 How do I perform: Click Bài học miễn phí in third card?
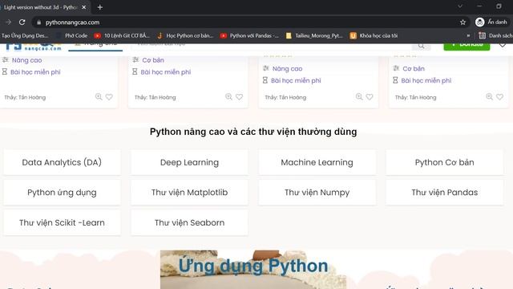(x=296, y=80)
